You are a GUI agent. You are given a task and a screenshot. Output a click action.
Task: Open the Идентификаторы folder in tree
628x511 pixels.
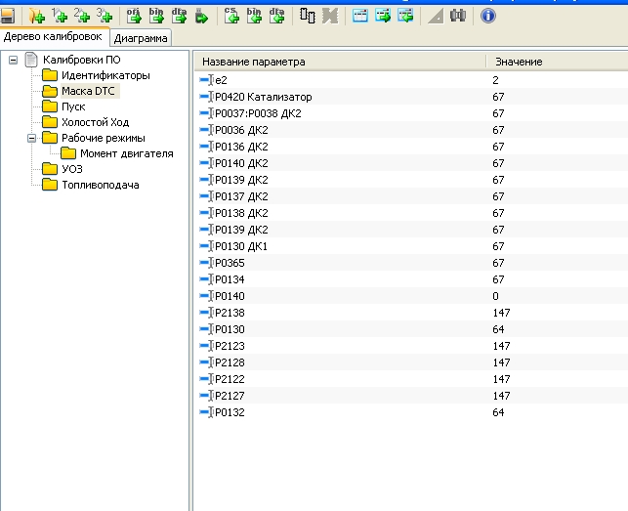point(105,75)
